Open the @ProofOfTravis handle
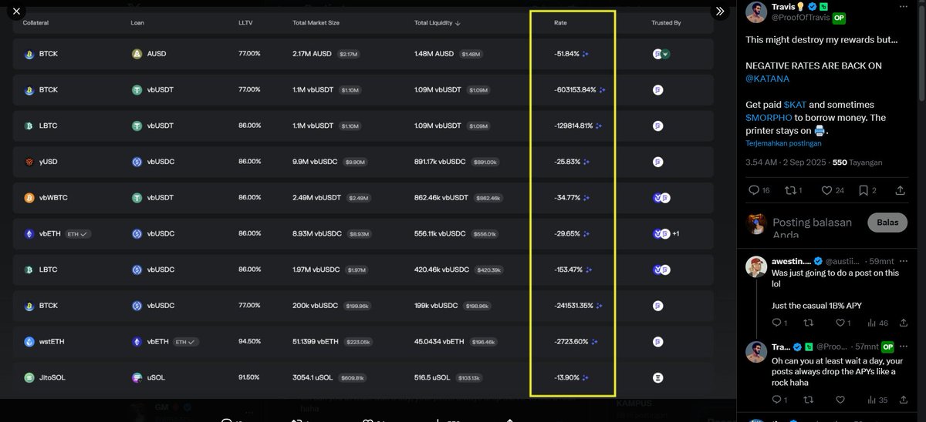The width and height of the screenshot is (926, 422). [800, 18]
